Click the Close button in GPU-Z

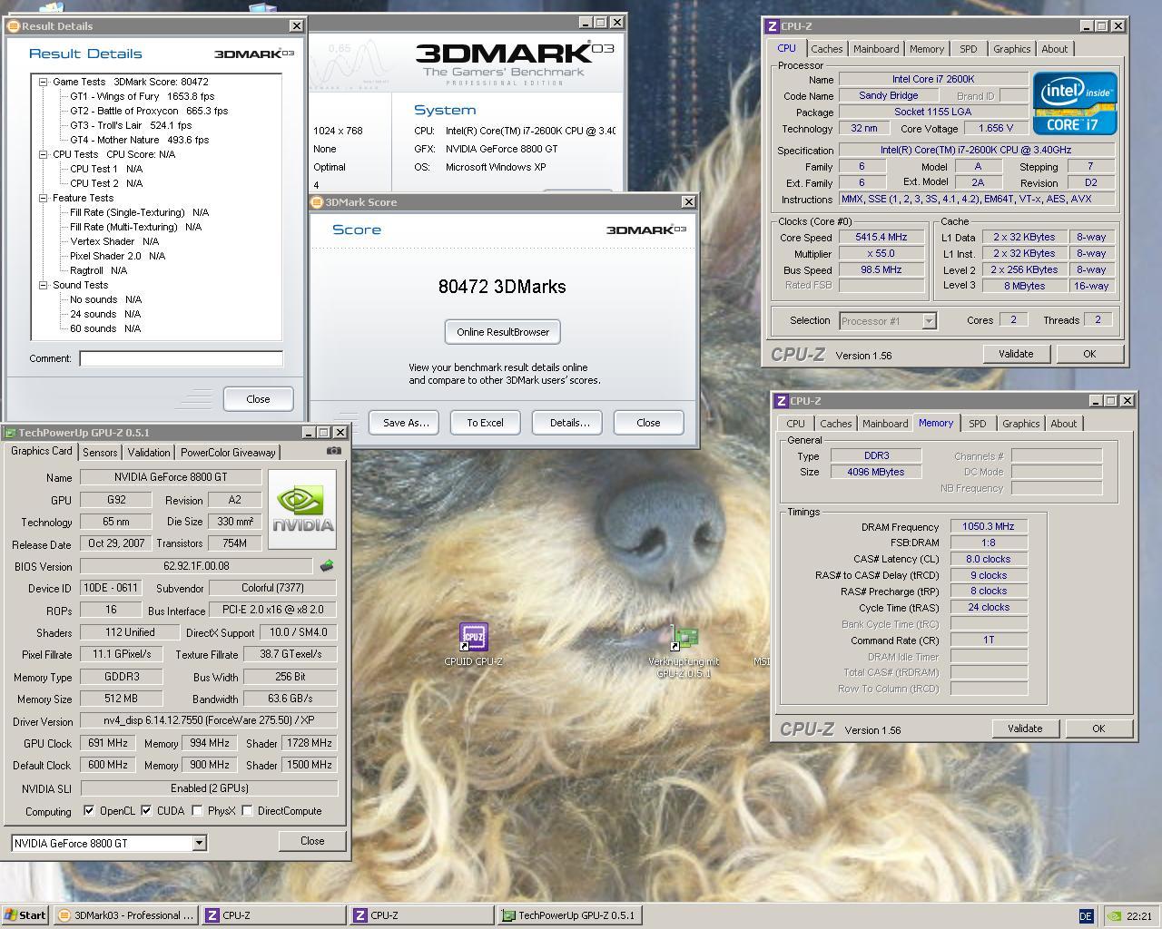point(312,841)
